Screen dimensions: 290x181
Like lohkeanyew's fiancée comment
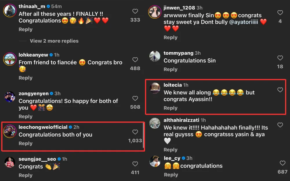135,60
